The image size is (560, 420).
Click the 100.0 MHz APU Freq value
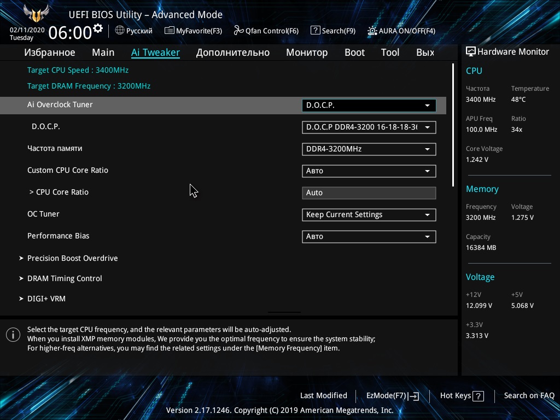[481, 130]
